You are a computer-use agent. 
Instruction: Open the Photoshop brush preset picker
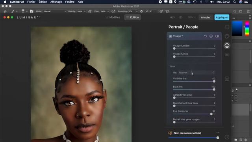pos(24,11)
